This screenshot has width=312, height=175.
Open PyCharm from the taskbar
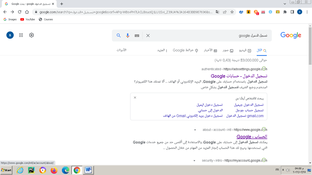(31, 170)
